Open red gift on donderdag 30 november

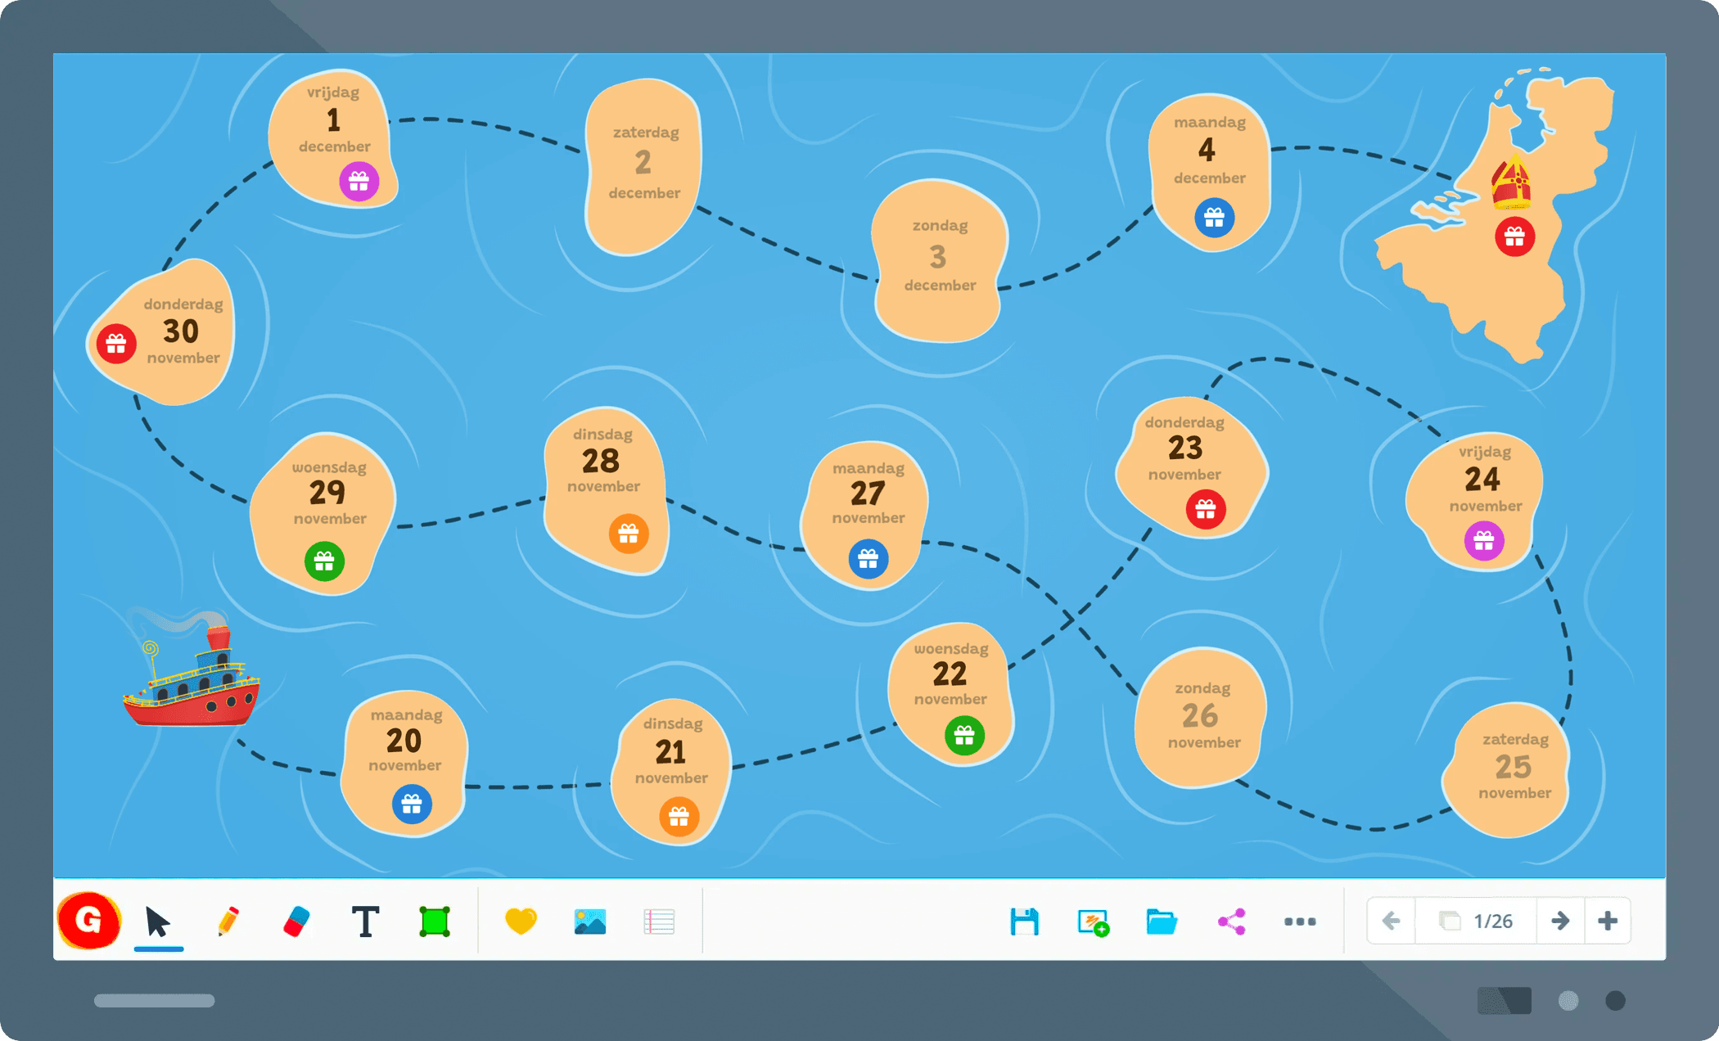(x=116, y=344)
